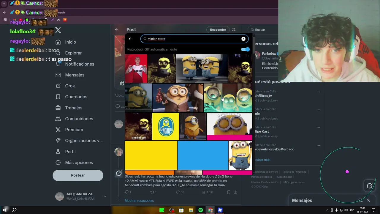View analytics for the 2 mil views post
This screenshot has height=214, width=380.
(x=207, y=192)
